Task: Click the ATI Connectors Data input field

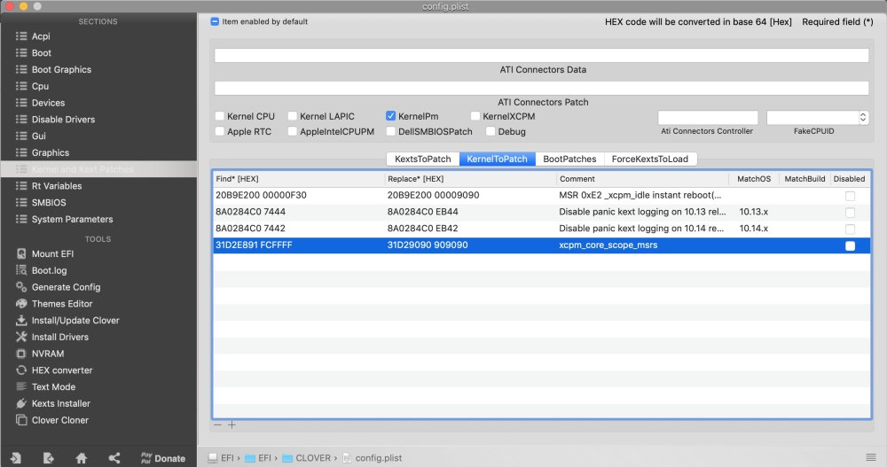Action: click(541, 55)
